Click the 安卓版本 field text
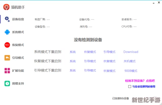This screenshot has width=162, height=105. (129, 19)
